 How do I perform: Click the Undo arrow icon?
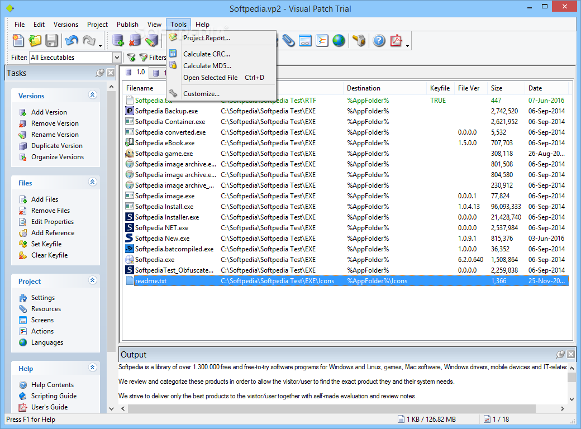click(72, 40)
